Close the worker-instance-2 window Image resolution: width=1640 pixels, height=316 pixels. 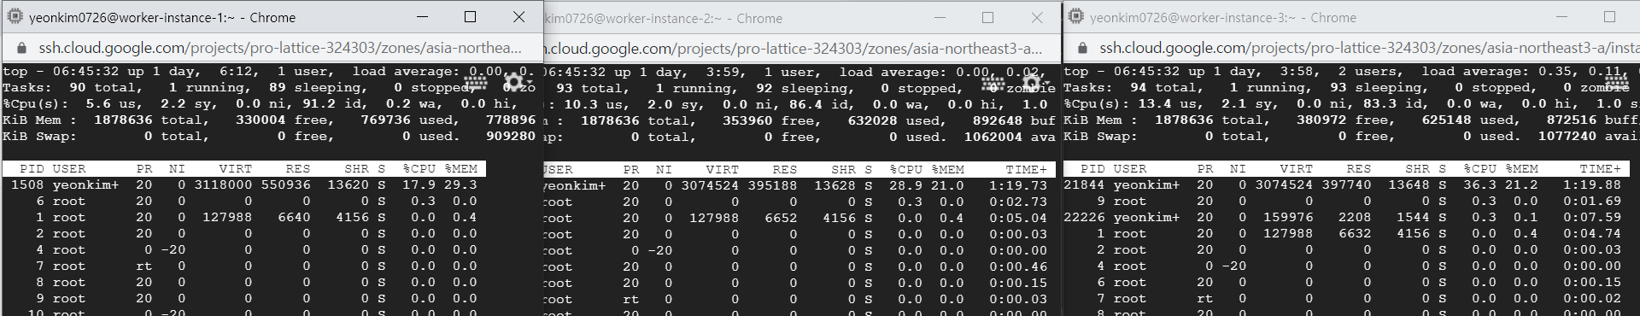[x=1036, y=17]
